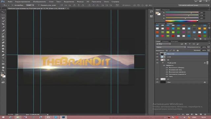Click the Lock position icon
The width and height of the screenshot is (211, 119).
(x=174, y=51)
